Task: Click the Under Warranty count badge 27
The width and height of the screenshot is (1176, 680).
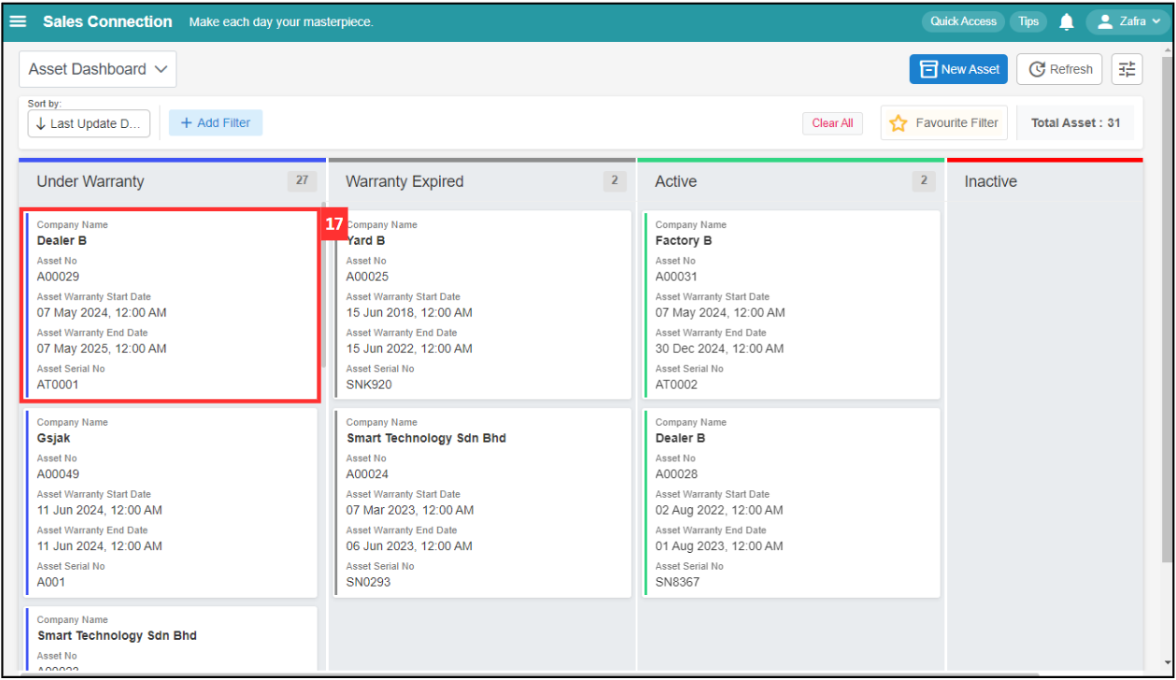Action: [x=302, y=181]
